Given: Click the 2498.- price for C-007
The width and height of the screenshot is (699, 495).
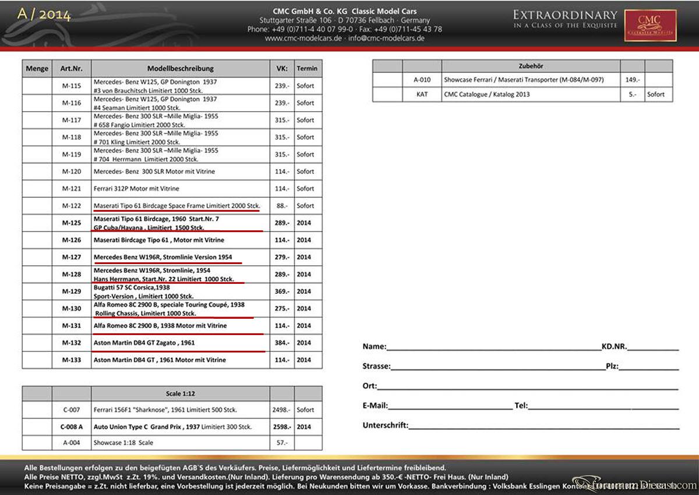Looking at the screenshot, I should [281, 409].
